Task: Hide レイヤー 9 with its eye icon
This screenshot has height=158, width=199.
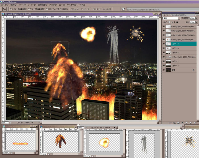Action: click(x=164, y=44)
